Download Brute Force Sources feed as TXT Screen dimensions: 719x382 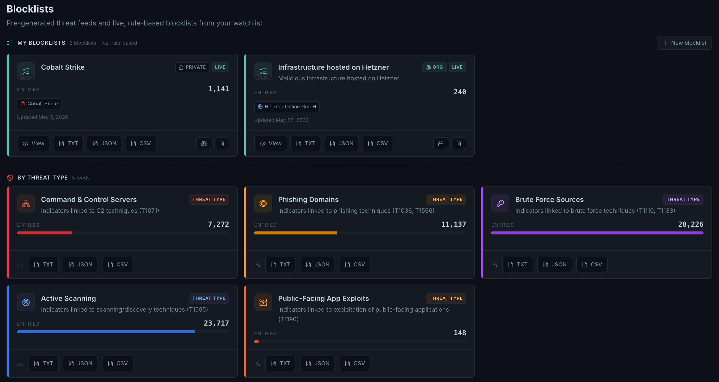tap(518, 265)
